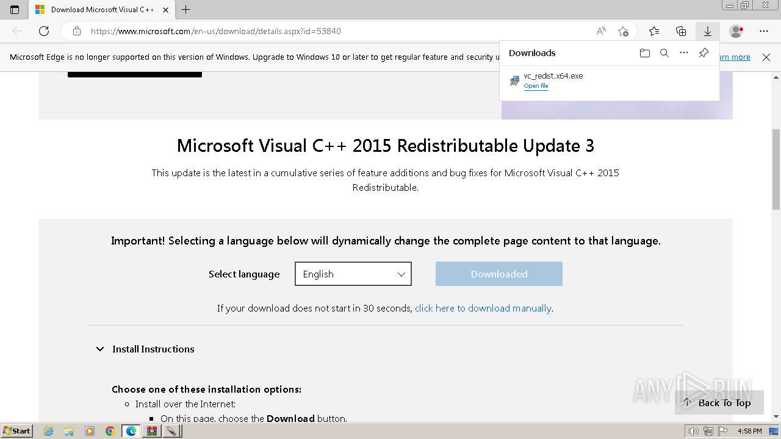The image size is (781, 439).
Task: Open Action Center flag tray icon
Action: pyautogui.click(x=723, y=431)
